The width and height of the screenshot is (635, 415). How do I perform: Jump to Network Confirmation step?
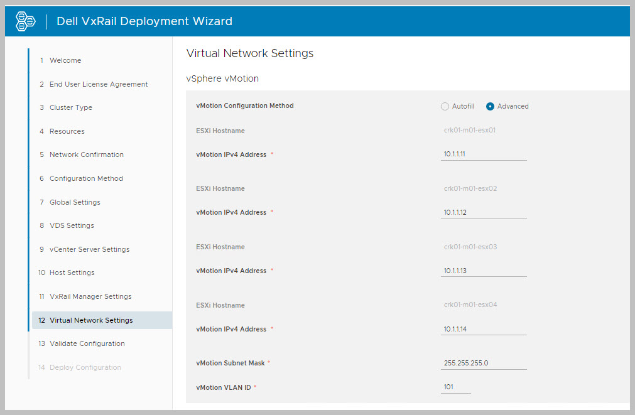click(86, 155)
